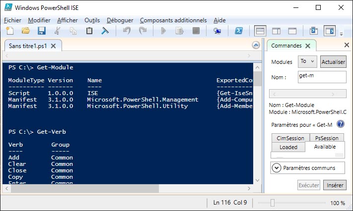This screenshot has width=353, height=211.
Task: Click the Microsoft.PowerShell.Utility module name
Action: [x=138, y=106]
